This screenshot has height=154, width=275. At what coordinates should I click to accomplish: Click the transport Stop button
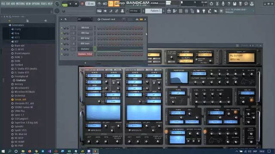click(x=76, y=4)
